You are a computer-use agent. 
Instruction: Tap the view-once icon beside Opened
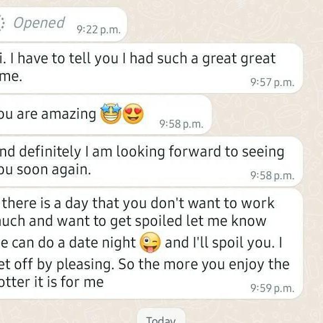pyautogui.click(x=2, y=23)
